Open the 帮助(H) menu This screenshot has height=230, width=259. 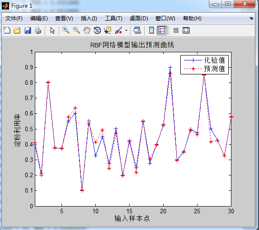(x=192, y=18)
